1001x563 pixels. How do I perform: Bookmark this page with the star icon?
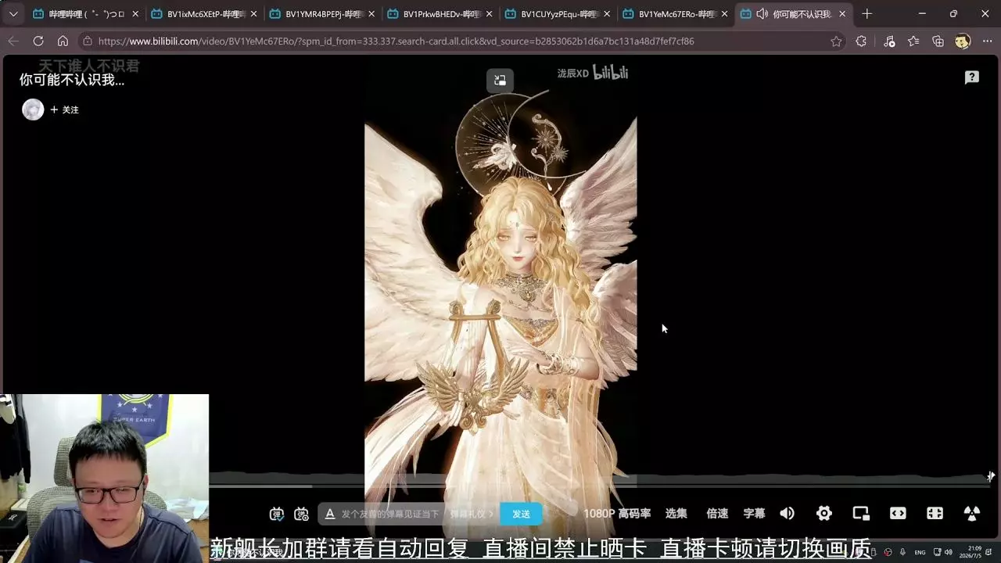836,41
